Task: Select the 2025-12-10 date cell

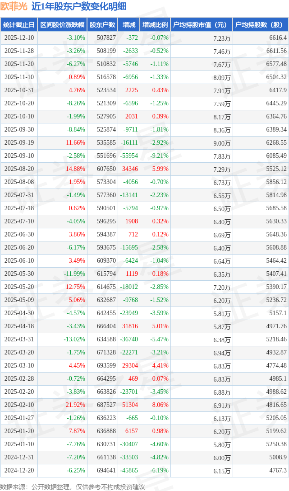Action: tap(19, 38)
